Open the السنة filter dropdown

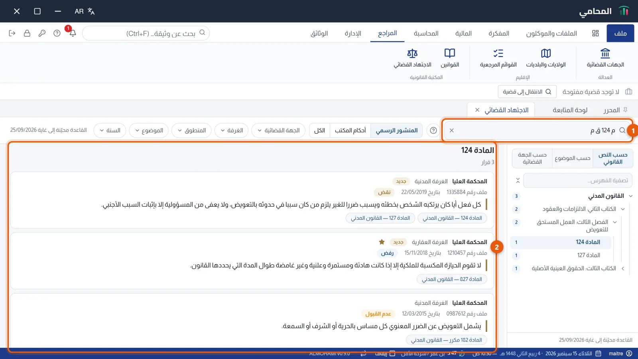tap(110, 130)
